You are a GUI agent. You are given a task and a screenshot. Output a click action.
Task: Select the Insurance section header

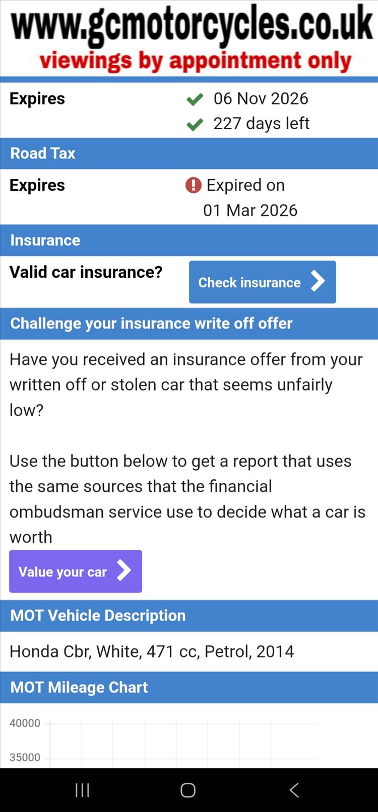click(x=189, y=240)
